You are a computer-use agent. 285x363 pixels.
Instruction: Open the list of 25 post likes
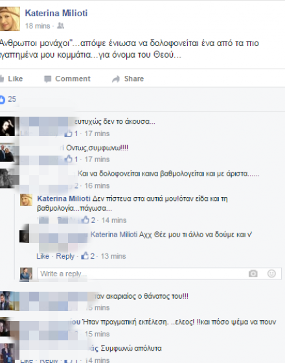[x=8, y=99]
